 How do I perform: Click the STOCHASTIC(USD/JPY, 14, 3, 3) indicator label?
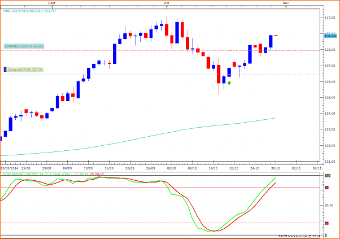[53, 174]
